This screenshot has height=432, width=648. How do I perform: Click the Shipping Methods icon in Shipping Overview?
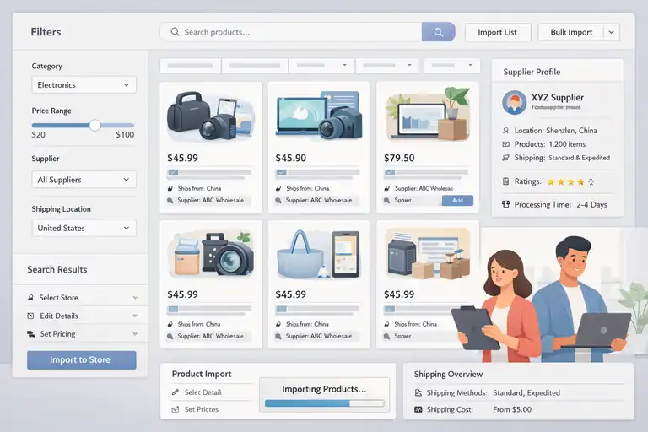[418, 392]
